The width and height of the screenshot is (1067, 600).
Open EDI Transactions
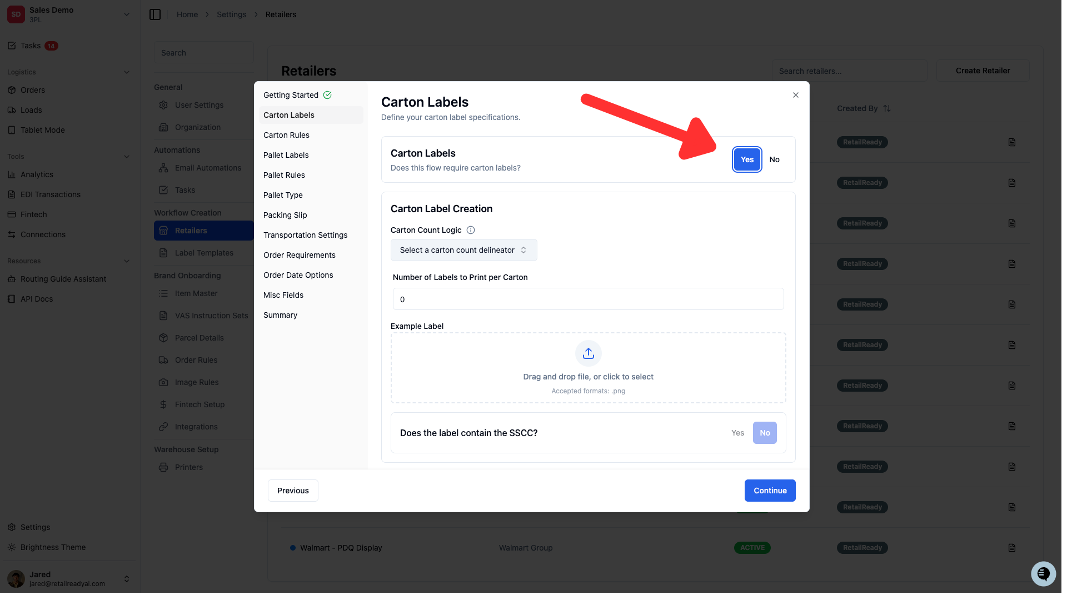(x=51, y=194)
